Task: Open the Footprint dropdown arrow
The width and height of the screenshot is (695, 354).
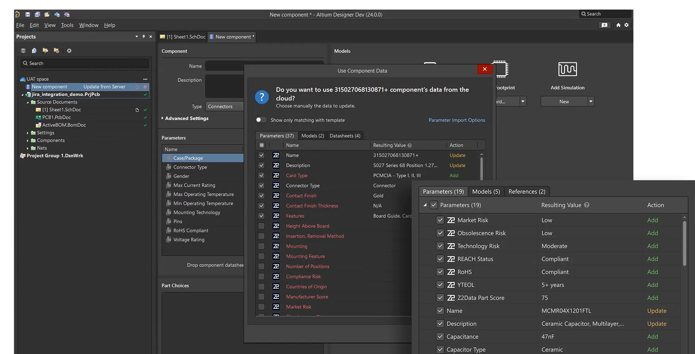Action: click(523, 102)
